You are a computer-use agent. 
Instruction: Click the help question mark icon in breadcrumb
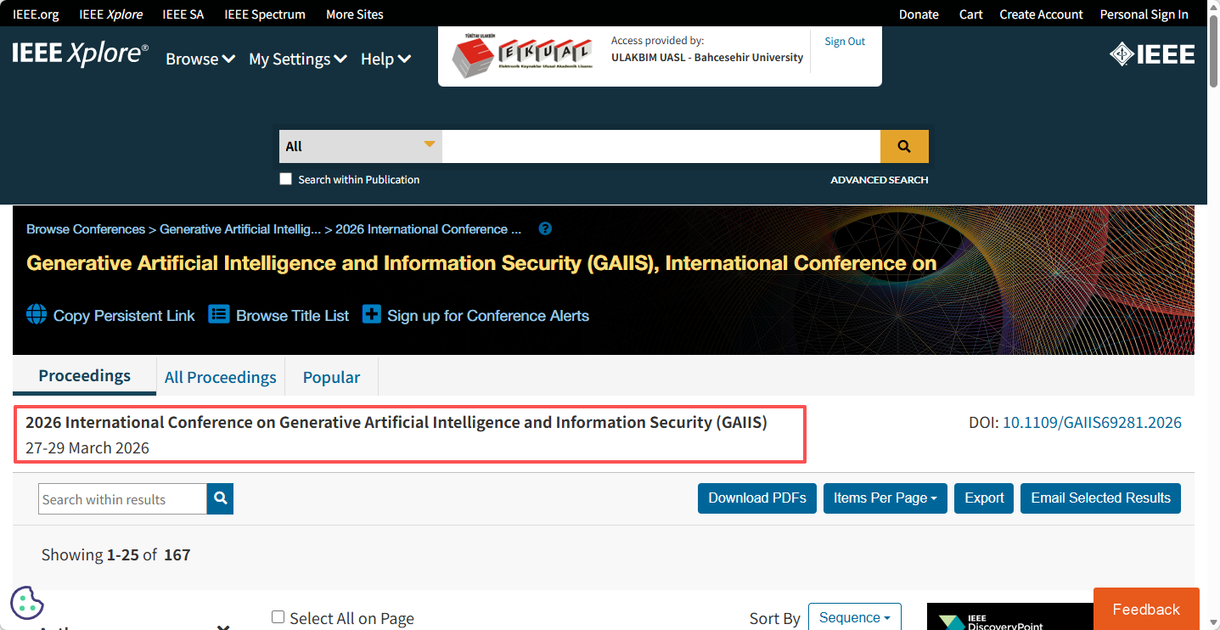coord(545,228)
